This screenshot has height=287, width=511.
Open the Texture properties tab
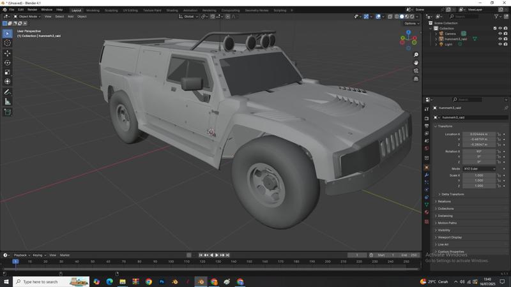[x=427, y=221]
